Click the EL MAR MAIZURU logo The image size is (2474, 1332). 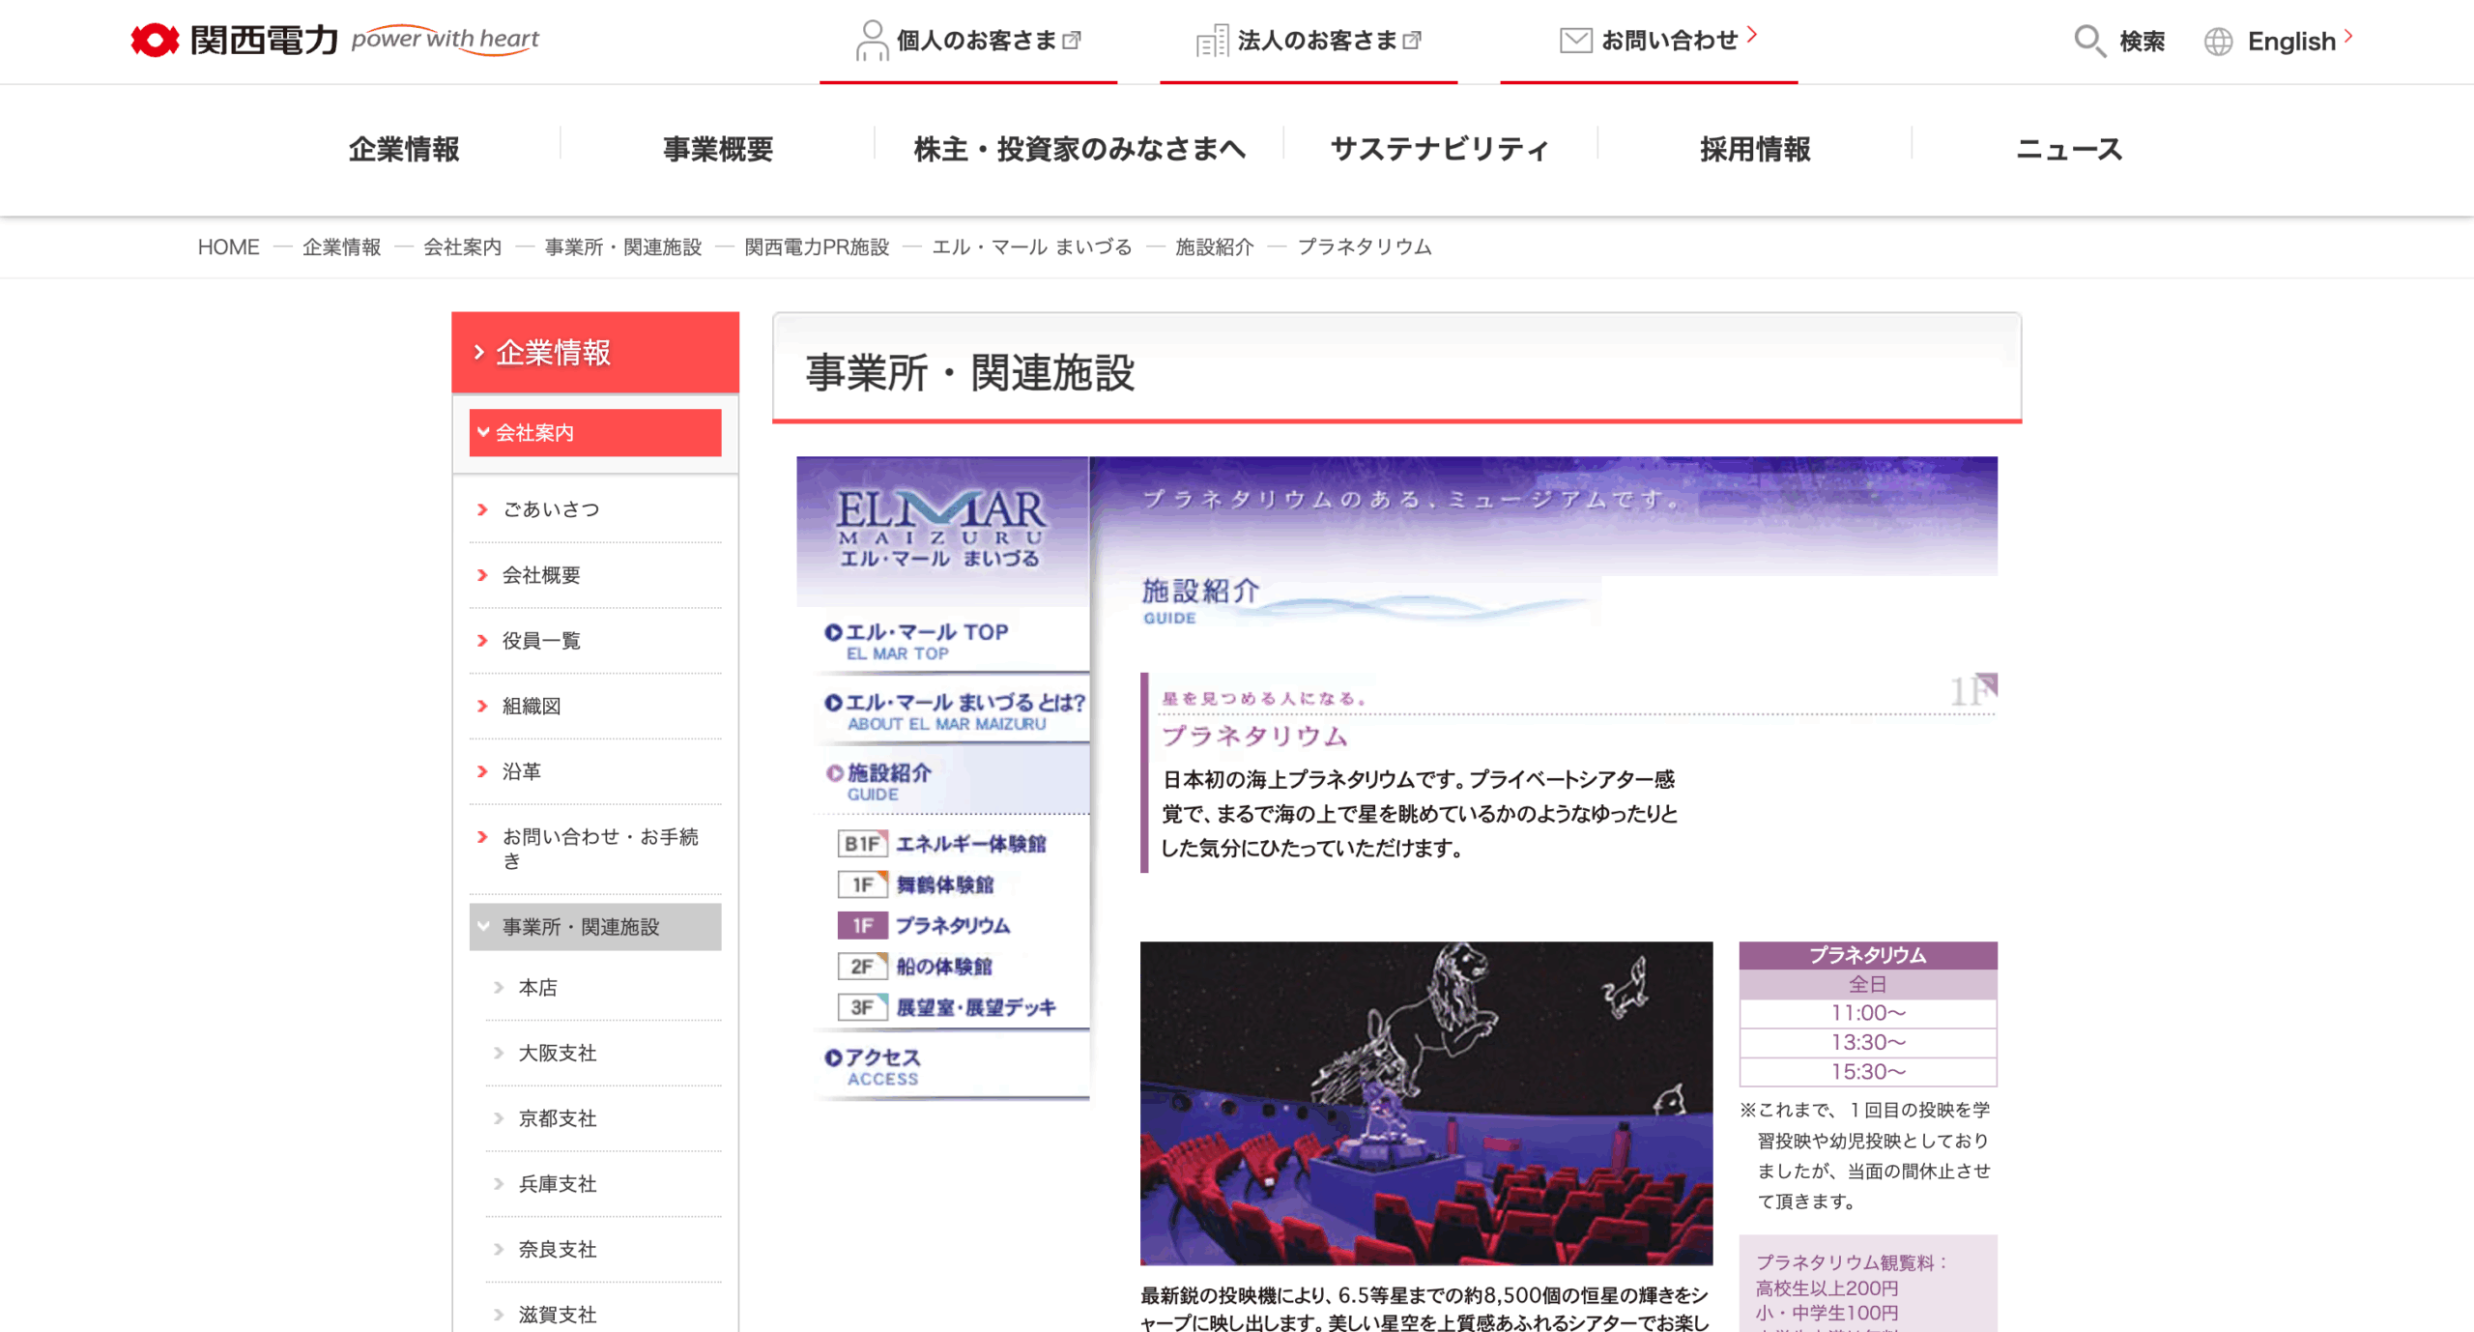[941, 529]
